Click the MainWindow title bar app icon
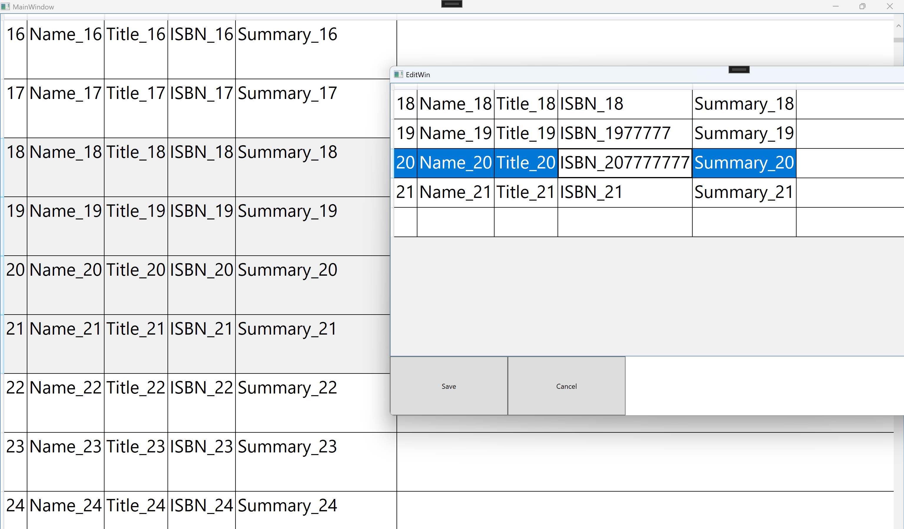Viewport: 904px width, 529px height. click(x=5, y=6)
